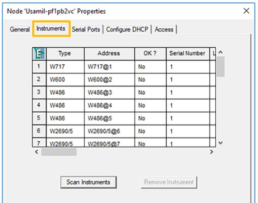Click the Scan Instruments button

[x=88, y=182]
